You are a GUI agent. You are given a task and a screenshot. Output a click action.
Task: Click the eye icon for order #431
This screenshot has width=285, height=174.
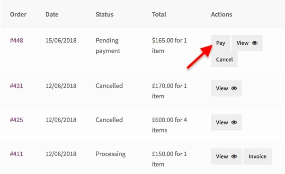click(x=234, y=88)
